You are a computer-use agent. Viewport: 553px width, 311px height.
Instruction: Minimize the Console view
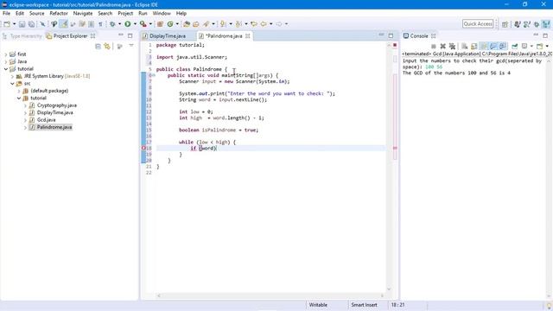(536, 35)
